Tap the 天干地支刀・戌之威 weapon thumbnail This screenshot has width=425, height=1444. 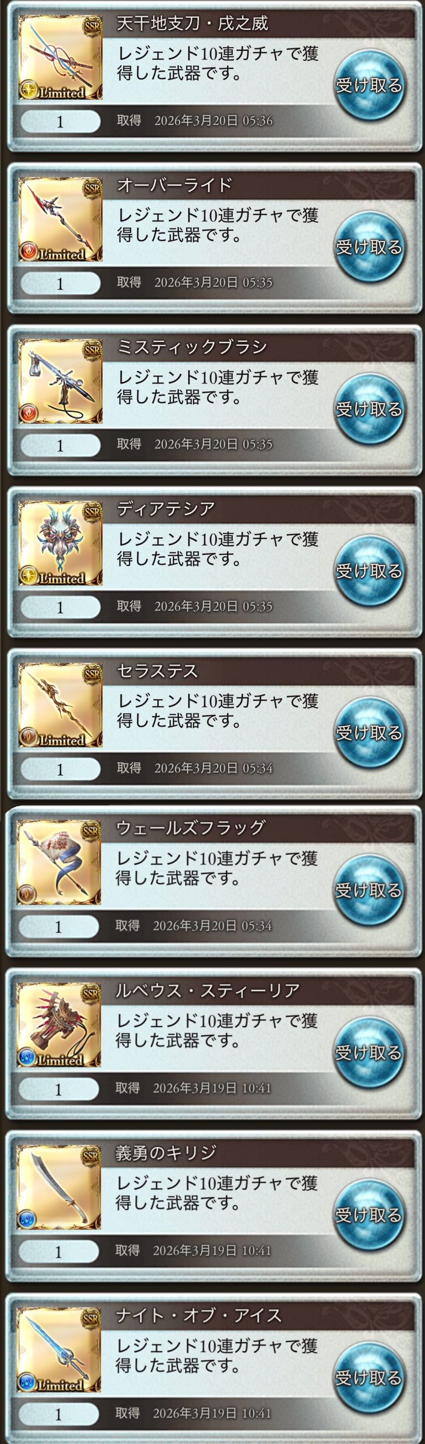pos(61,58)
